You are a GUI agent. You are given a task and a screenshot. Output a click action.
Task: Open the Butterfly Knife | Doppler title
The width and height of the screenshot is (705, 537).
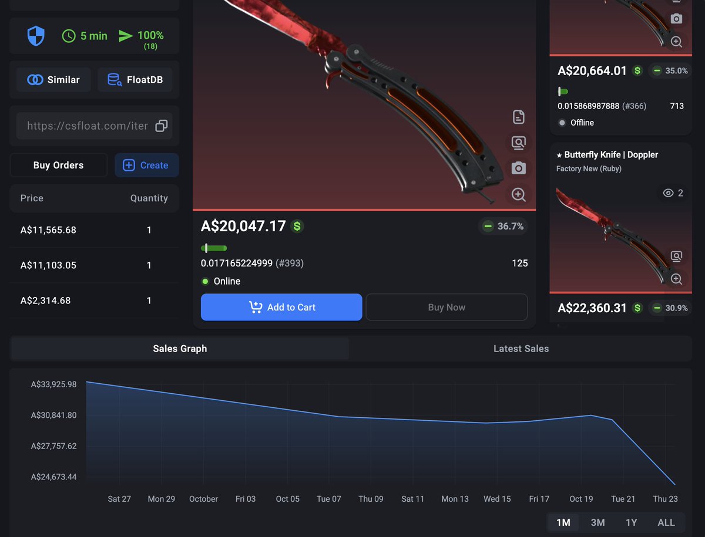(x=607, y=155)
